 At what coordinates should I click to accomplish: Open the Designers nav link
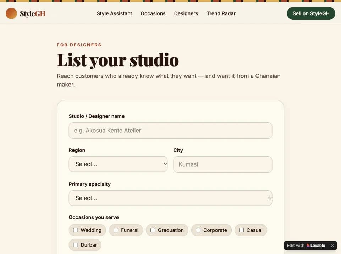click(x=186, y=13)
